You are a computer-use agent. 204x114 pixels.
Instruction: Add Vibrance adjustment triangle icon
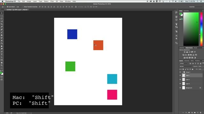[195, 52]
